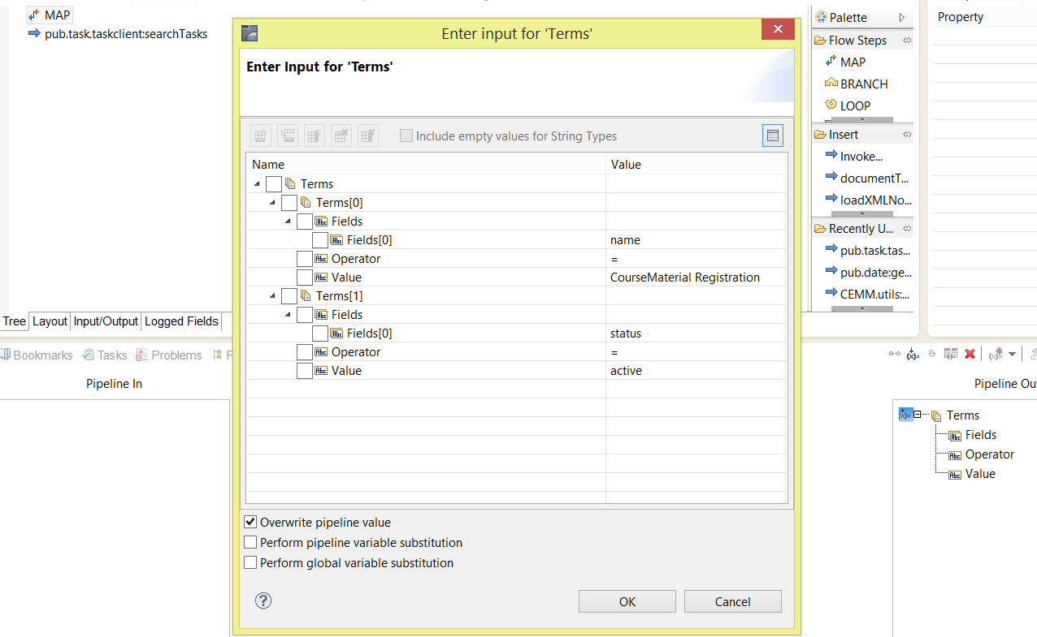Click the add column icon in dialog toolbar
The image size is (1037, 637).
[x=315, y=136]
